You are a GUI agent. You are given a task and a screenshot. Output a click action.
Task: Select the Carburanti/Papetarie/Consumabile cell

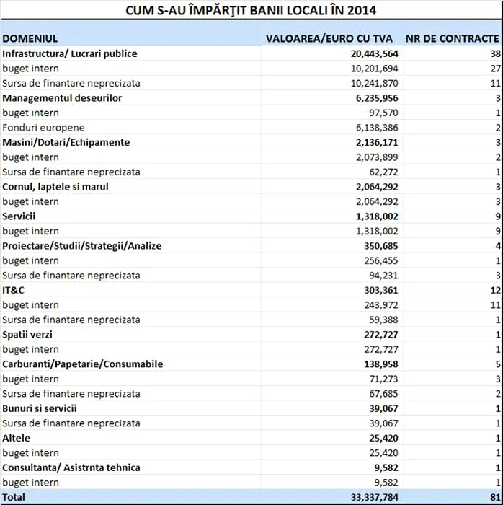(83, 364)
